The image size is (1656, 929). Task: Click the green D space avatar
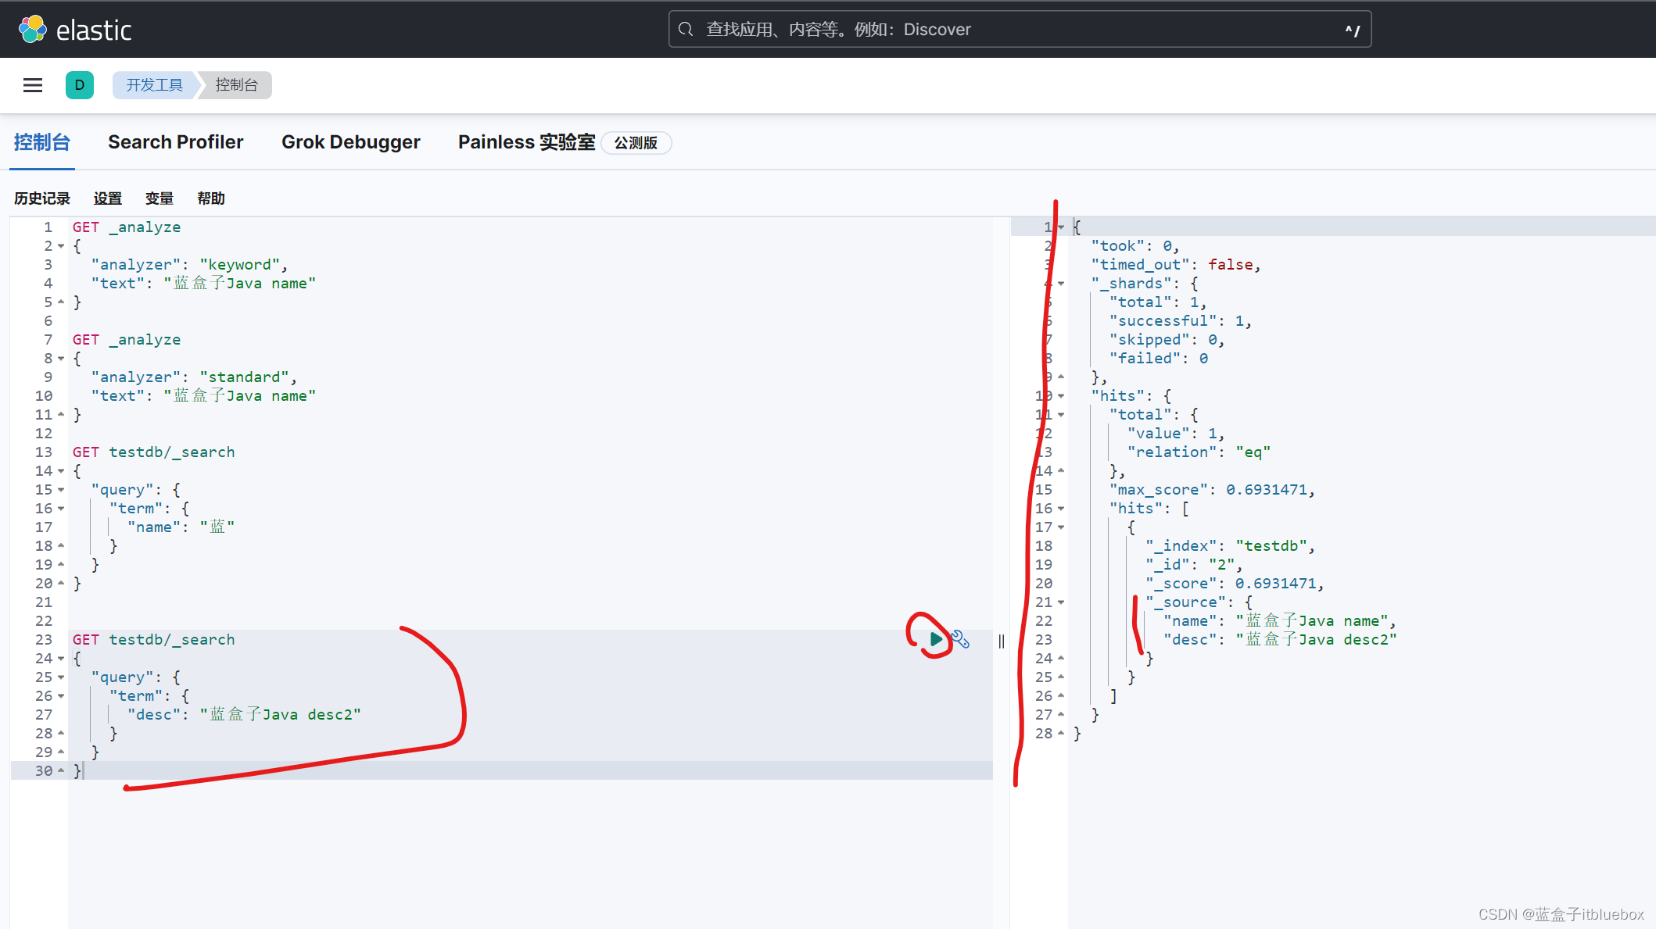click(79, 85)
